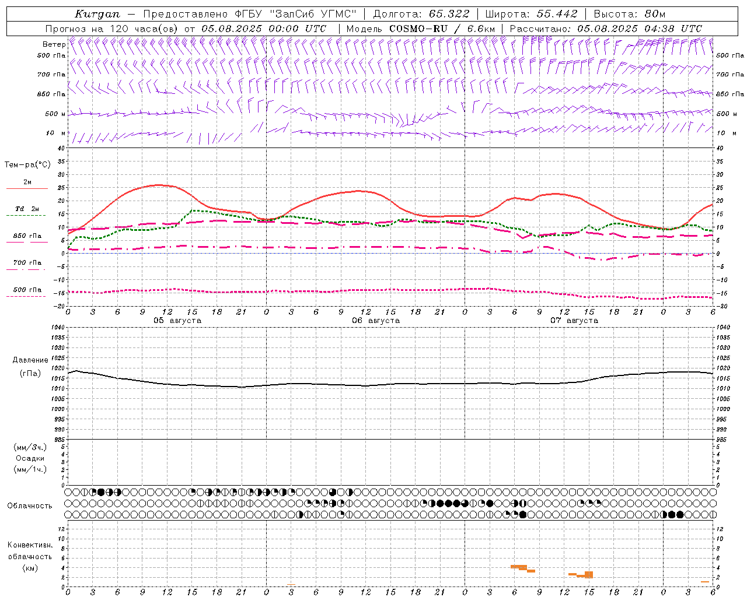Click the Рассчитано: 05.08.2025 04:38 UTC text
This screenshot has width=747, height=597.
(606, 29)
